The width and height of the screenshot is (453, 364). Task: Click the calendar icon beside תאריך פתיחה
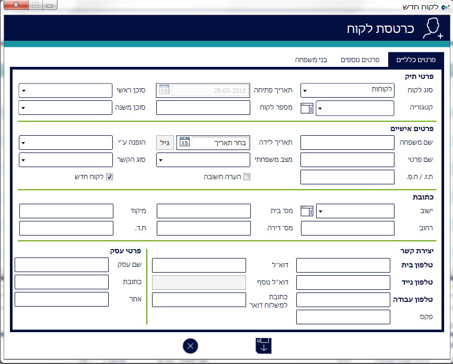(164, 90)
